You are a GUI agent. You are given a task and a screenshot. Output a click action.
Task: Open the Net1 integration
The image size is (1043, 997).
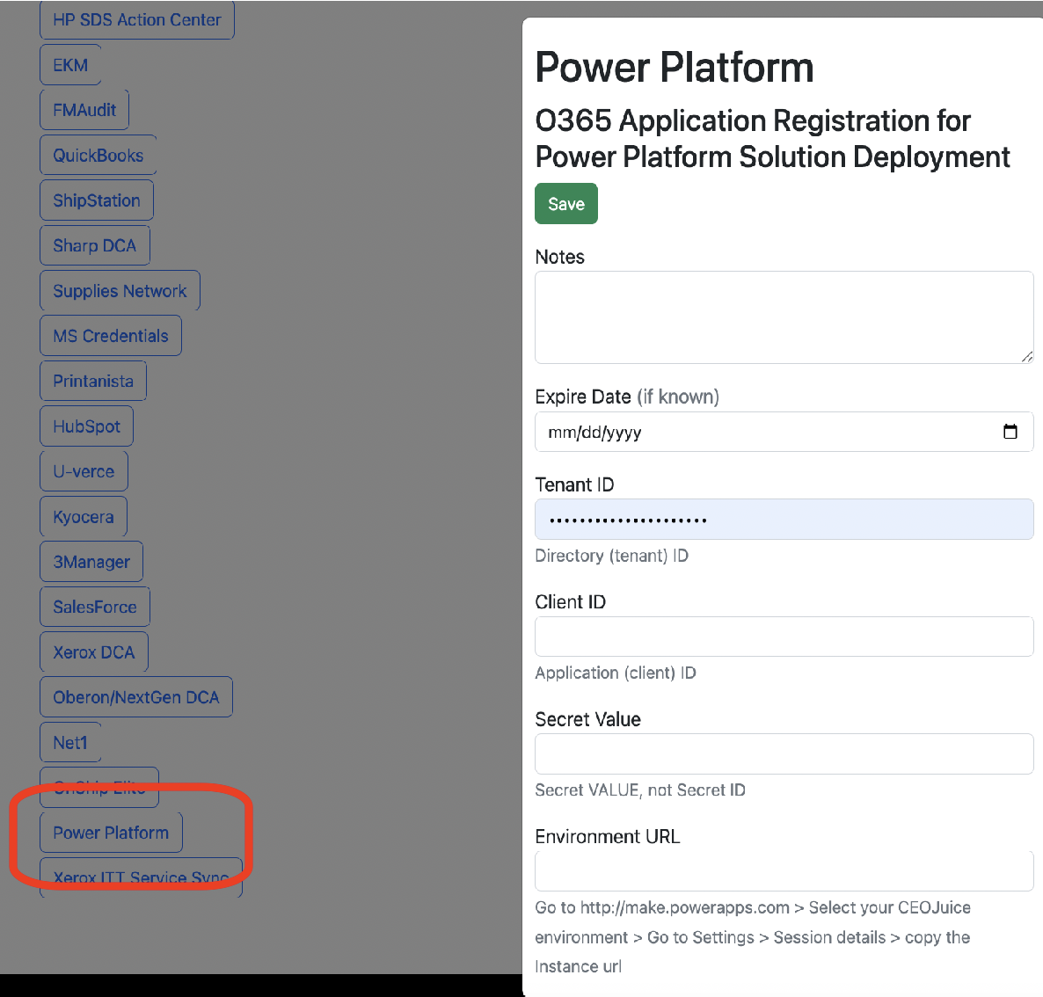point(70,742)
